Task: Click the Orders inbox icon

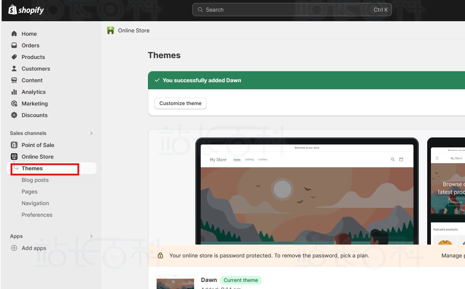Action: click(14, 45)
